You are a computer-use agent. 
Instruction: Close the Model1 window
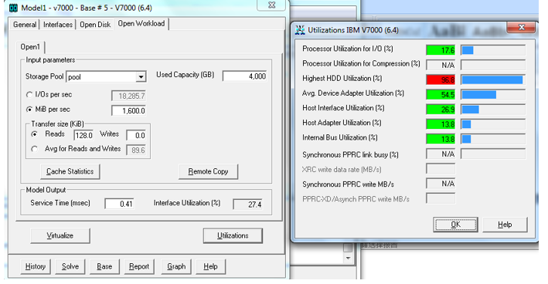point(271,5)
